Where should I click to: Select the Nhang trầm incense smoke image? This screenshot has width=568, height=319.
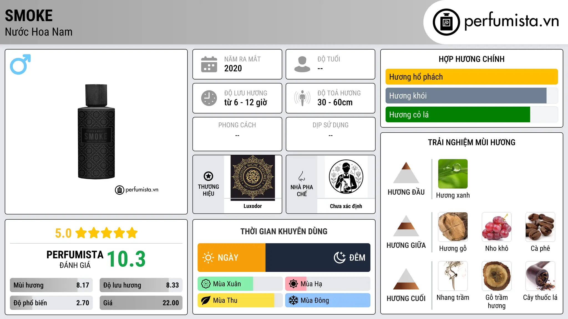pos(453,276)
